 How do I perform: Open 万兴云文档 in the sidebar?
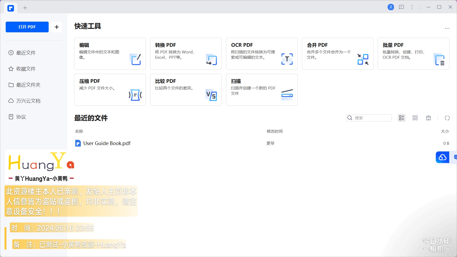pyautogui.click(x=28, y=101)
